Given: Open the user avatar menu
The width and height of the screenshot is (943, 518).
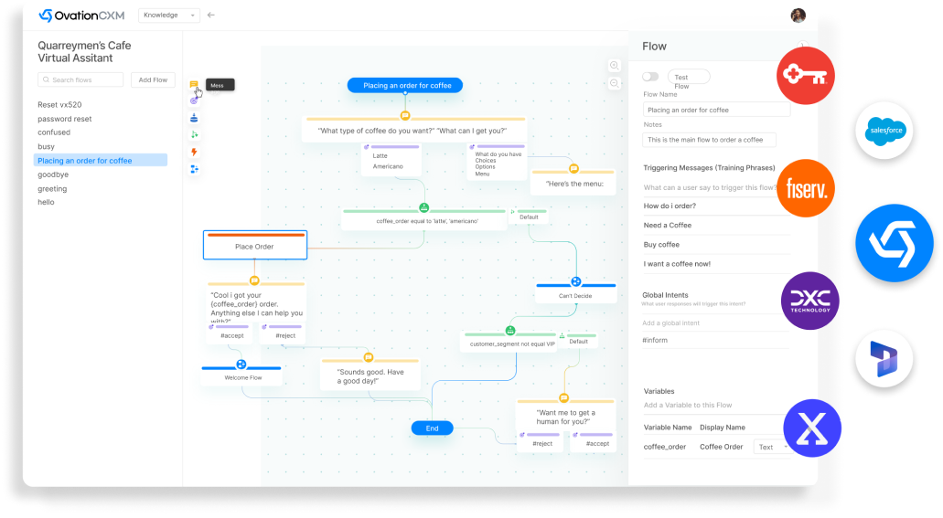Looking at the screenshot, I should click(798, 16).
